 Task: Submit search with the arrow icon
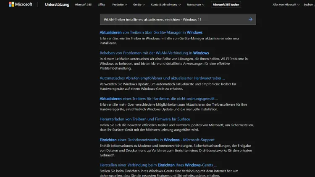click(250, 19)
